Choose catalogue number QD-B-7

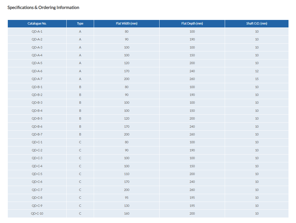coord(37,134)
